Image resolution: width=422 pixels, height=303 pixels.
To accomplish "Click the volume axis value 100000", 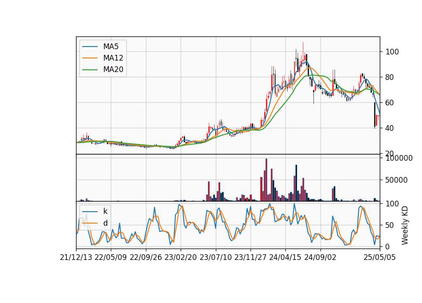I will click(x=399, y=158).
